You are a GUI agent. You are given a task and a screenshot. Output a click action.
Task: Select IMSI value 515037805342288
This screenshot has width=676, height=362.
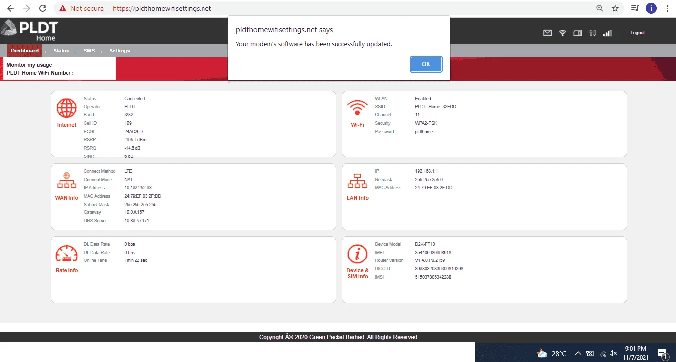point(433,277)
